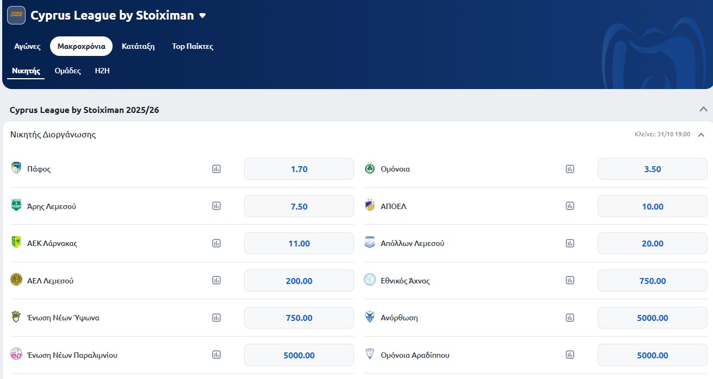This screenshot has height=379, width=713.
Task: Select Πάφος odds 1.70
Action: pyautogui.click(x=299, y=169)
